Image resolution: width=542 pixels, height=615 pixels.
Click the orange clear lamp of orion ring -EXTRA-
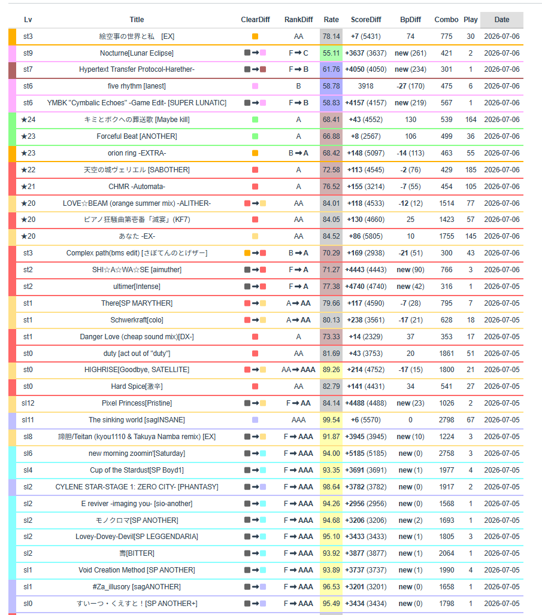pos(255,153)
